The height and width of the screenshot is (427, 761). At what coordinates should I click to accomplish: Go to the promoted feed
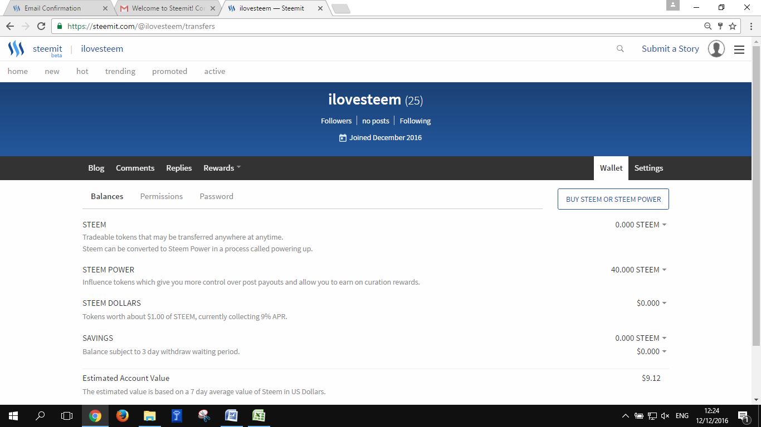pos(170,71)
